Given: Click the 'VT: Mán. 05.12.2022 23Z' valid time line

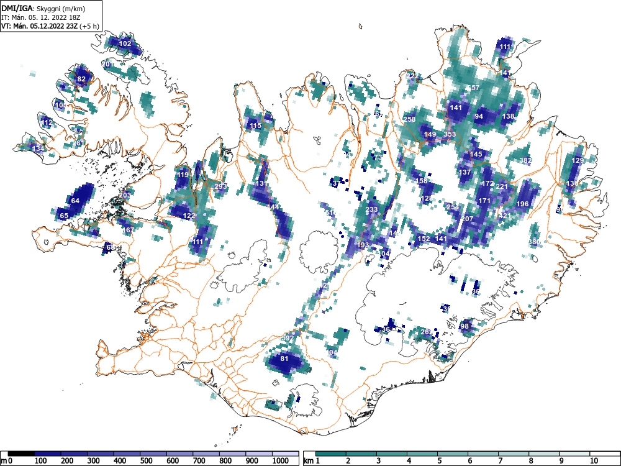Looking at the screenshot, I should (40, 26).
